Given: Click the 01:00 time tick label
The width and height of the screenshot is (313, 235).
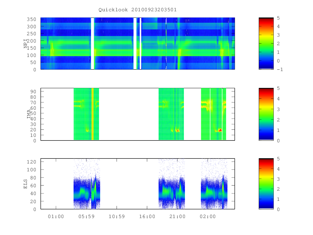Looking at the screenshot, I should (x=56, y=216).
